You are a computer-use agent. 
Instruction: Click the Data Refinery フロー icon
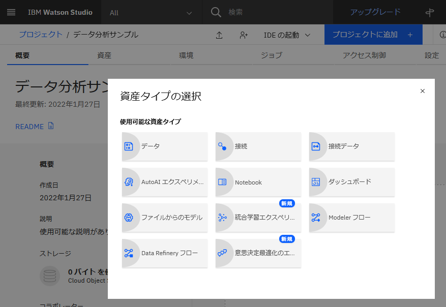tap(129, 253)
